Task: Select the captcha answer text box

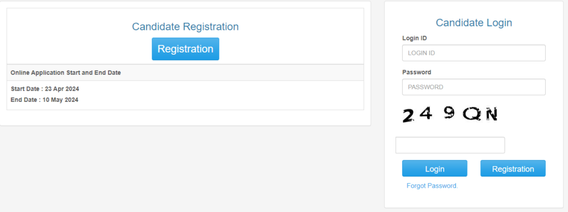Action: tap(450, 145)
